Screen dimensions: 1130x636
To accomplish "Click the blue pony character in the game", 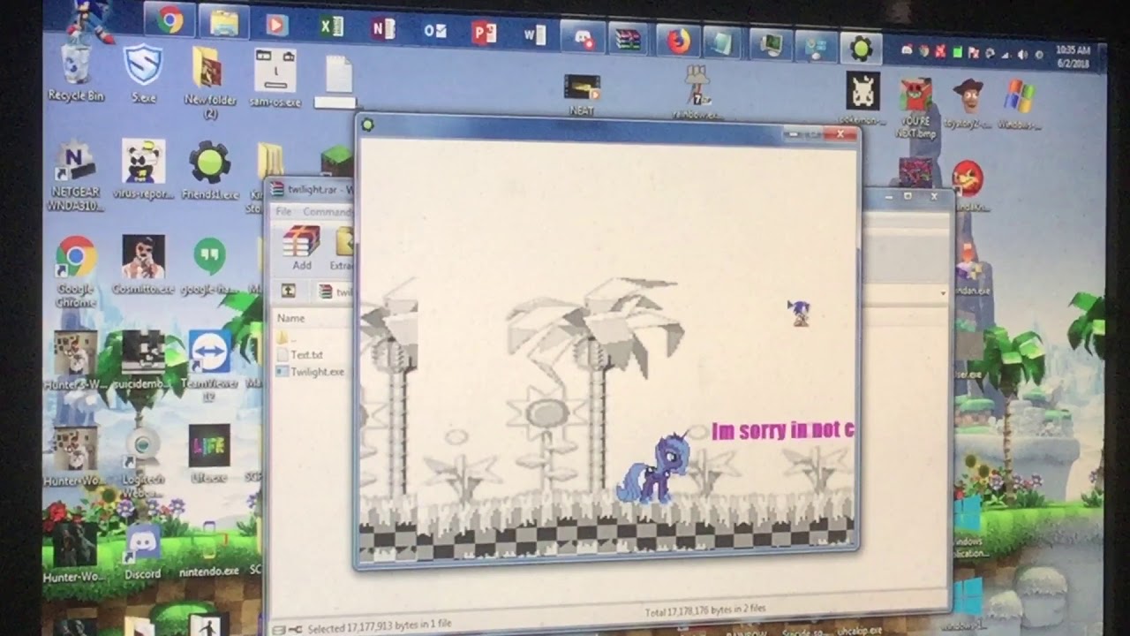I will tap(652, 468).
